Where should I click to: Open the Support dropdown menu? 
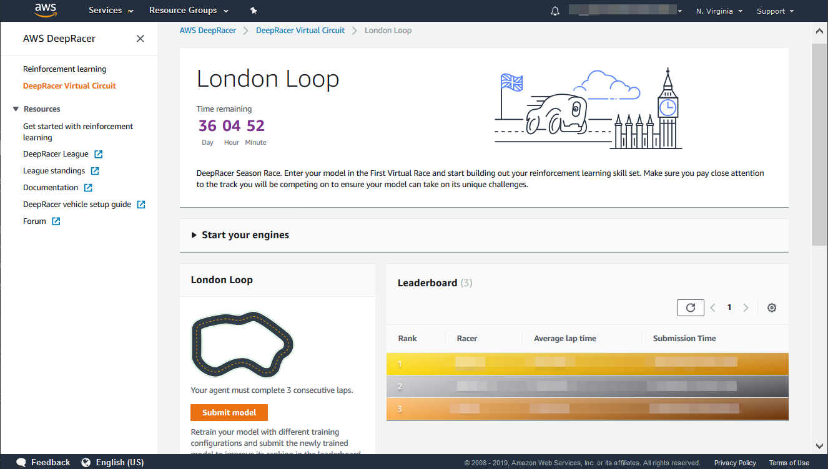pos(775,11)
